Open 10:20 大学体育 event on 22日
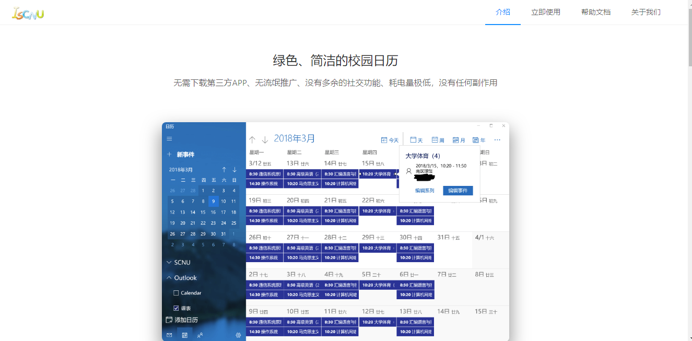 378,211
